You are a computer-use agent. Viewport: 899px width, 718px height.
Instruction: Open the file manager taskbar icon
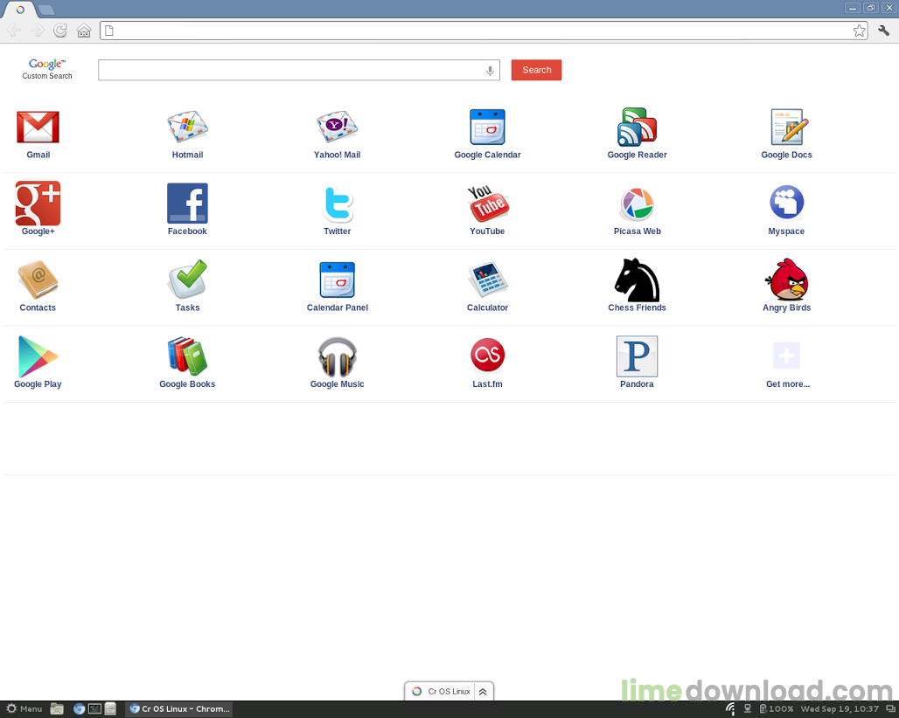(x=57, y=709)
